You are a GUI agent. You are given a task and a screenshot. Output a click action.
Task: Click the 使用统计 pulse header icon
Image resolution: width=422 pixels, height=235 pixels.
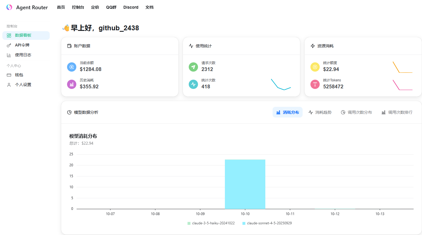(x=191, y=46)
